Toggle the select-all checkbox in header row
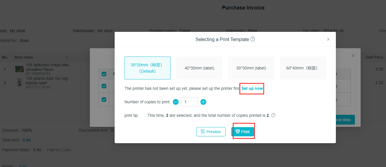 [104, 74]
